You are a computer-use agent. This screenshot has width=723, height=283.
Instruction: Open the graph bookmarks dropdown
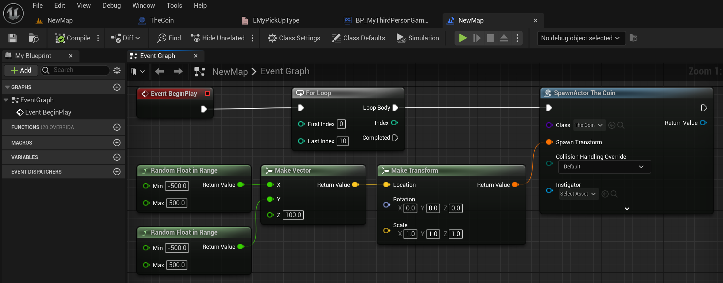coord(137,72)
